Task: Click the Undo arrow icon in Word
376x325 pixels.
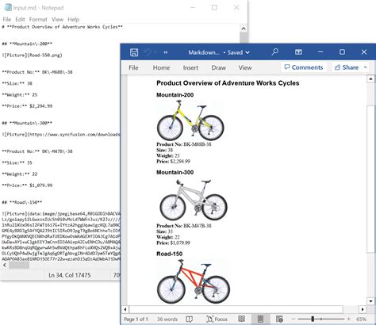Action: coord(148,52)
